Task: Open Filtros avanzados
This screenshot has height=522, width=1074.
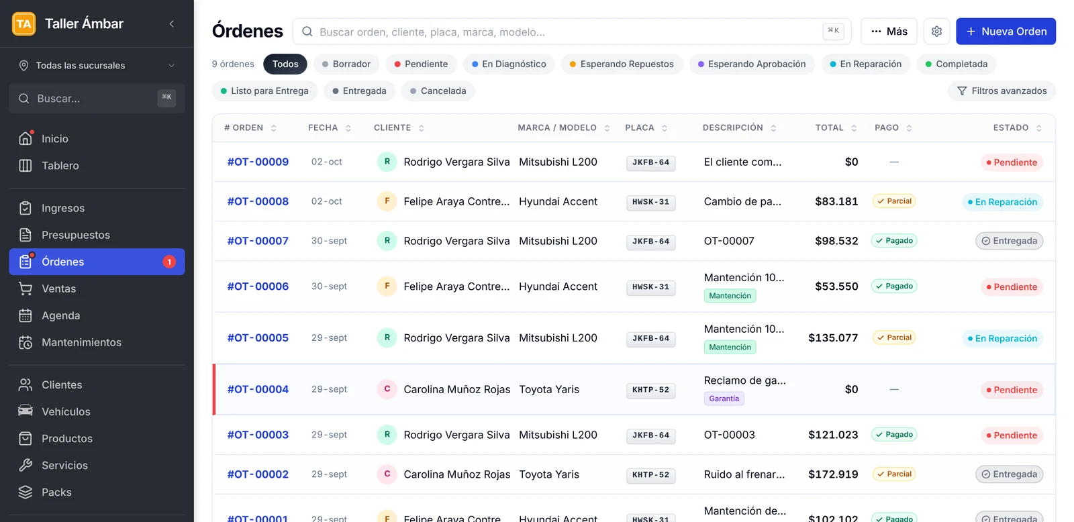Action: 1002,91
